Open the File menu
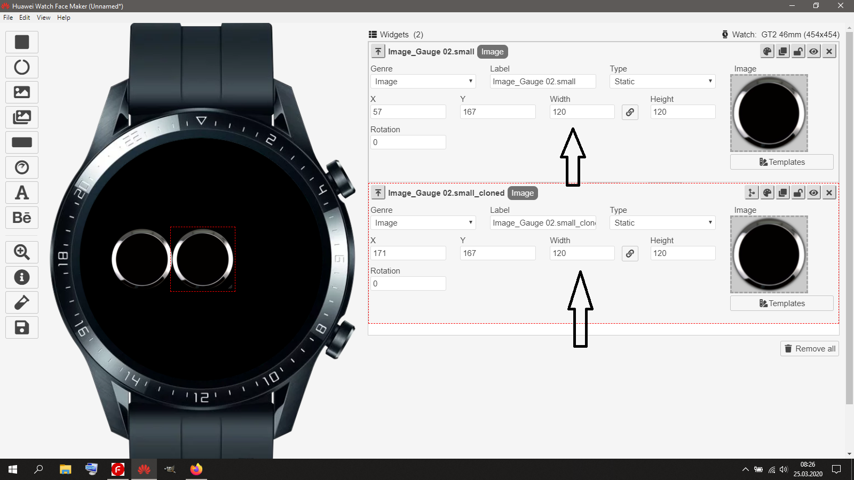854x480 pixels. [x=8, y=18]
